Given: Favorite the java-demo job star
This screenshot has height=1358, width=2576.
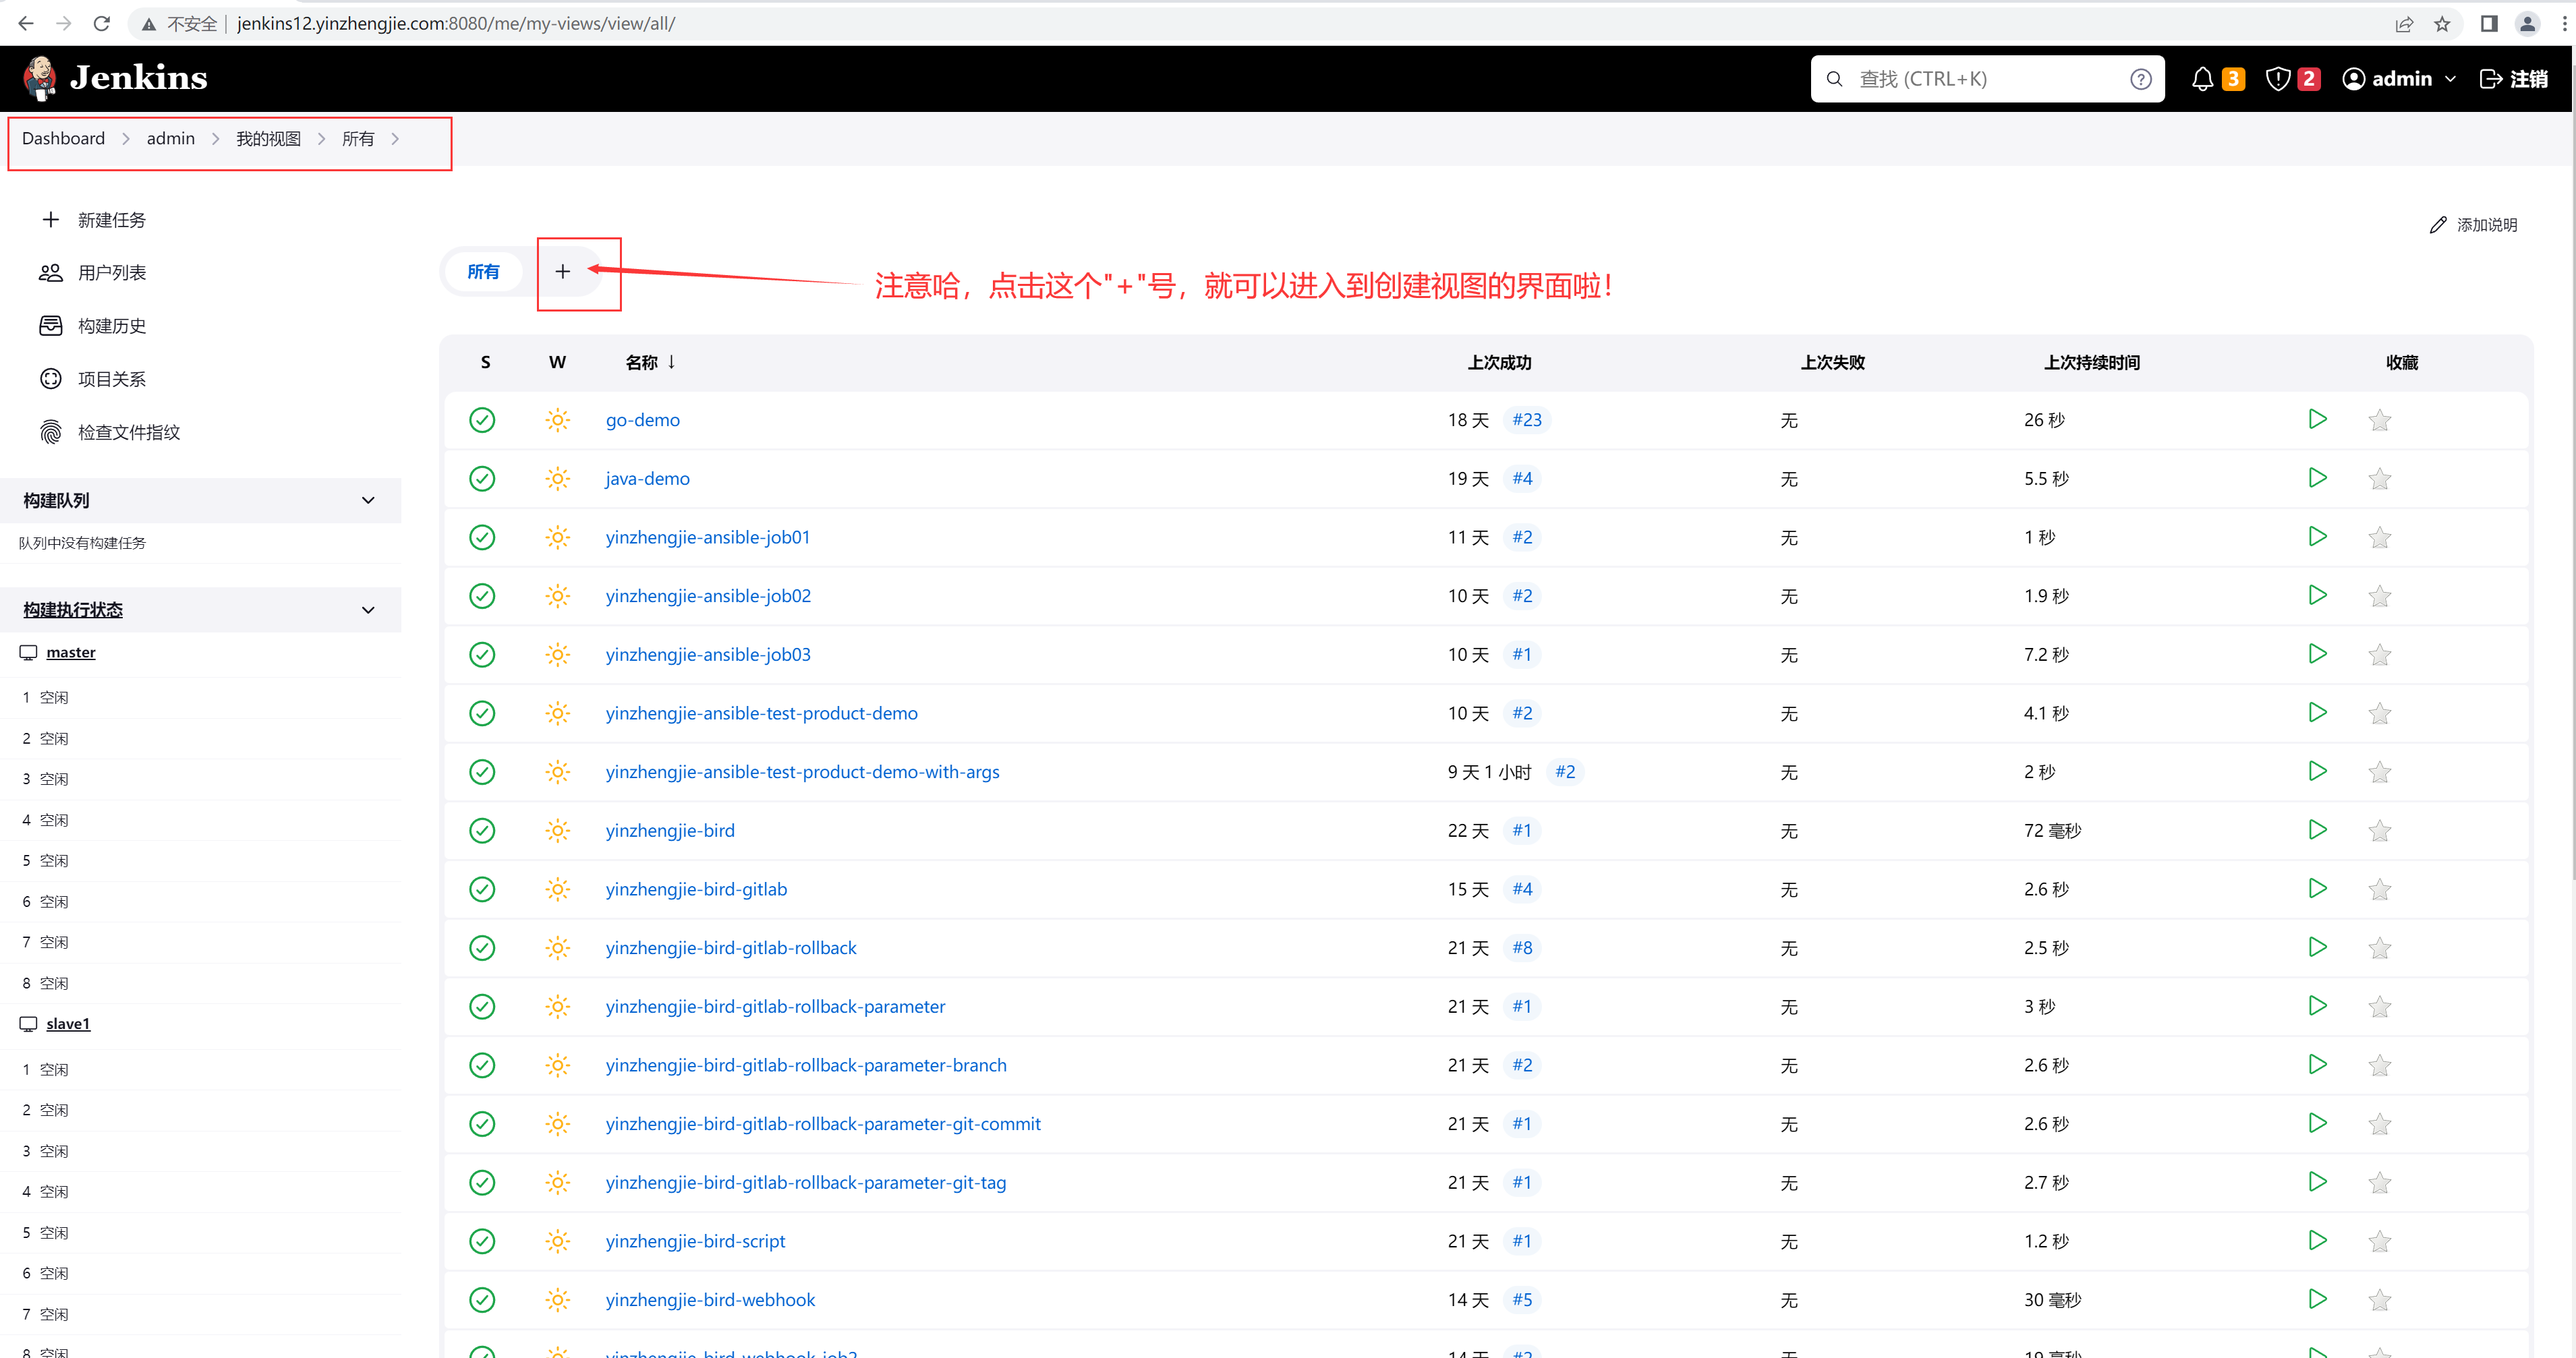Looking at the screenshot, I should 2379,479.
